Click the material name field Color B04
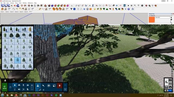Viewport: 174px width, 97px height. 163,17
